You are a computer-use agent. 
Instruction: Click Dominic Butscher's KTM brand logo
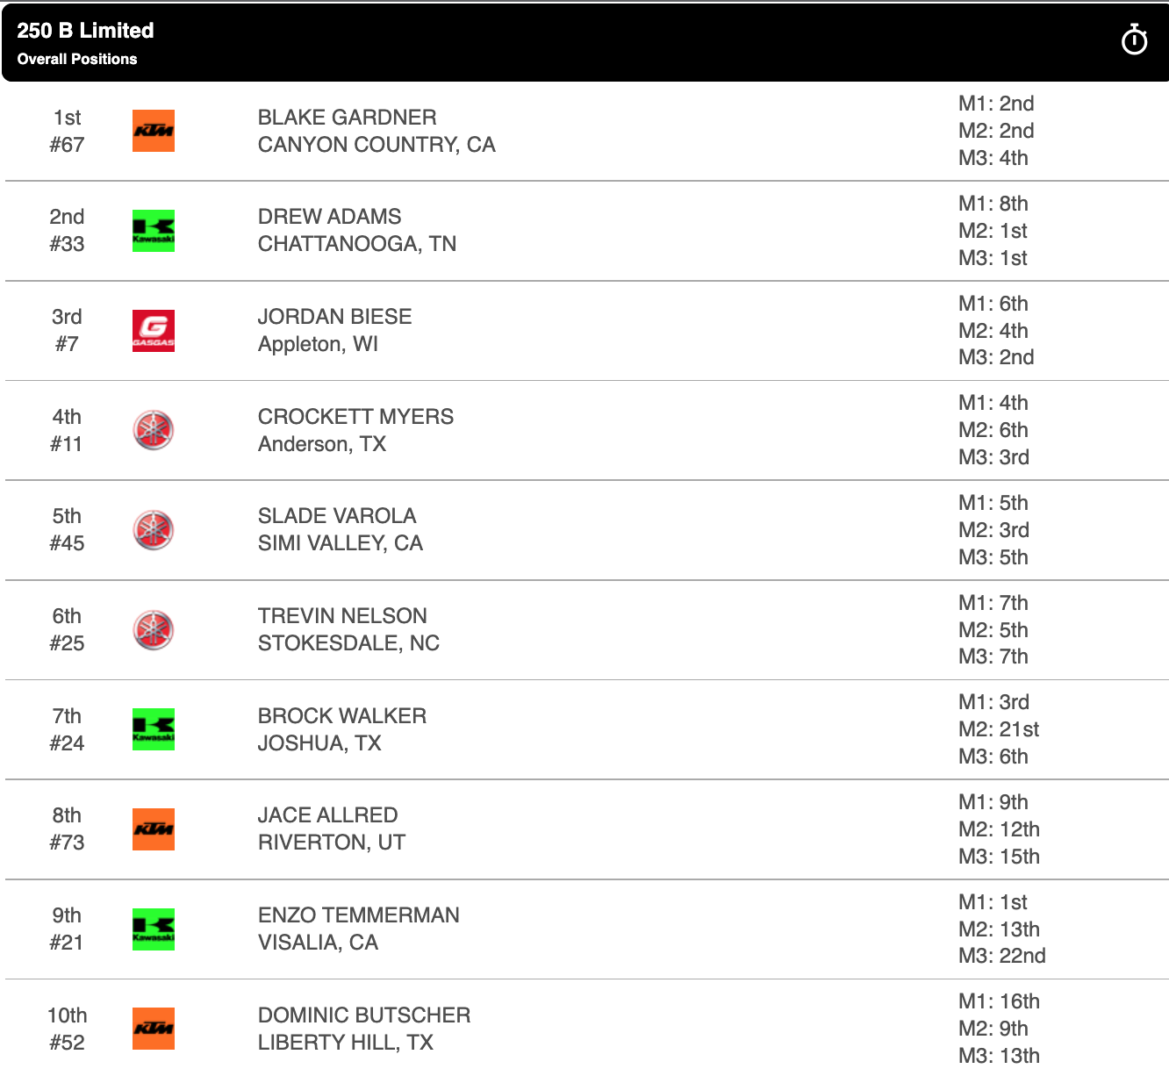pos(154,1029)
